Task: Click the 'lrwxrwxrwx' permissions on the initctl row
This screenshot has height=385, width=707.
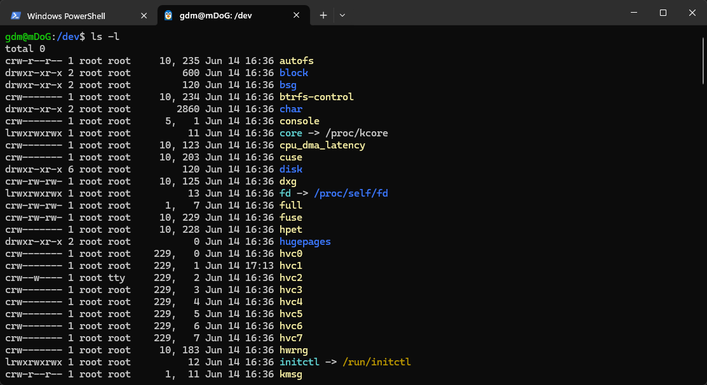Action: click(x=34, y=363)
